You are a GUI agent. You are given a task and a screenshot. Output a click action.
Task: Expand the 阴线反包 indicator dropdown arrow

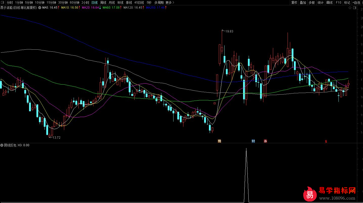point(2,145)
